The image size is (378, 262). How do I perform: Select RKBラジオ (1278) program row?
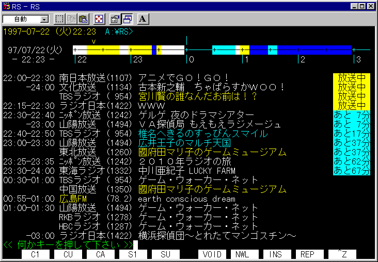[159, 217]
